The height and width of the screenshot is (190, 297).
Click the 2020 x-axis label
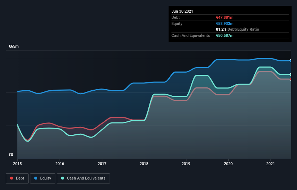pos(228,164)
